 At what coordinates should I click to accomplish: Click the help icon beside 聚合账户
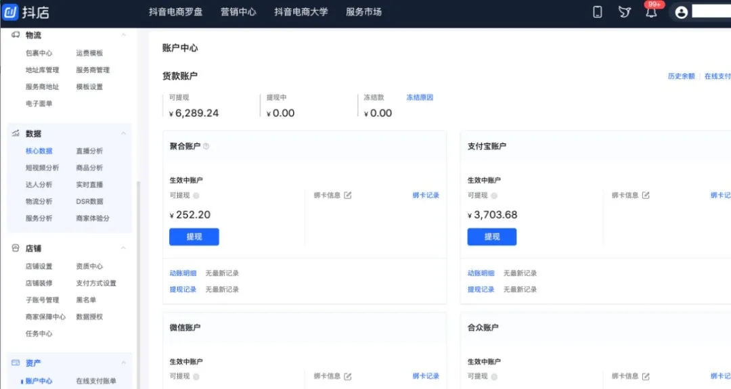click(x=206, y=146)
